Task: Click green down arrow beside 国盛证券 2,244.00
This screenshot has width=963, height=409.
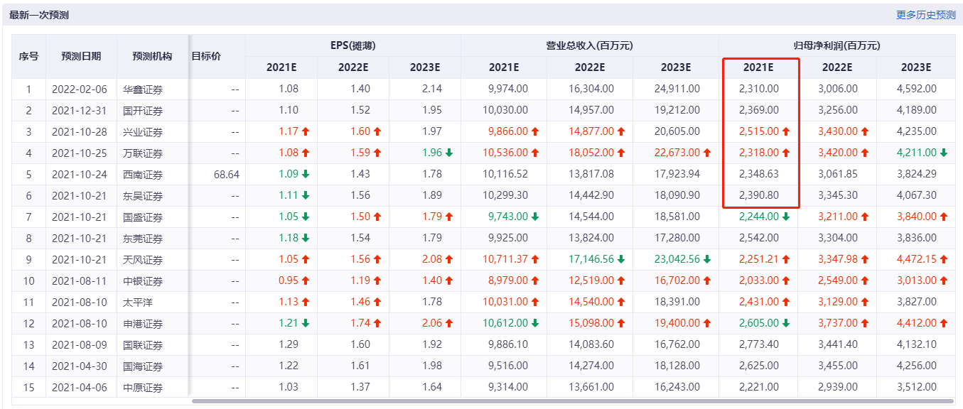Action: tap(786, 217)
